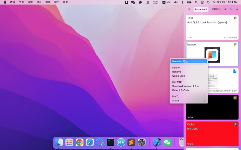This screenshot has height=150, width=241.
Task: Launch Safari from the Dock
Action: pyautogui.click(x=90, y=142)
